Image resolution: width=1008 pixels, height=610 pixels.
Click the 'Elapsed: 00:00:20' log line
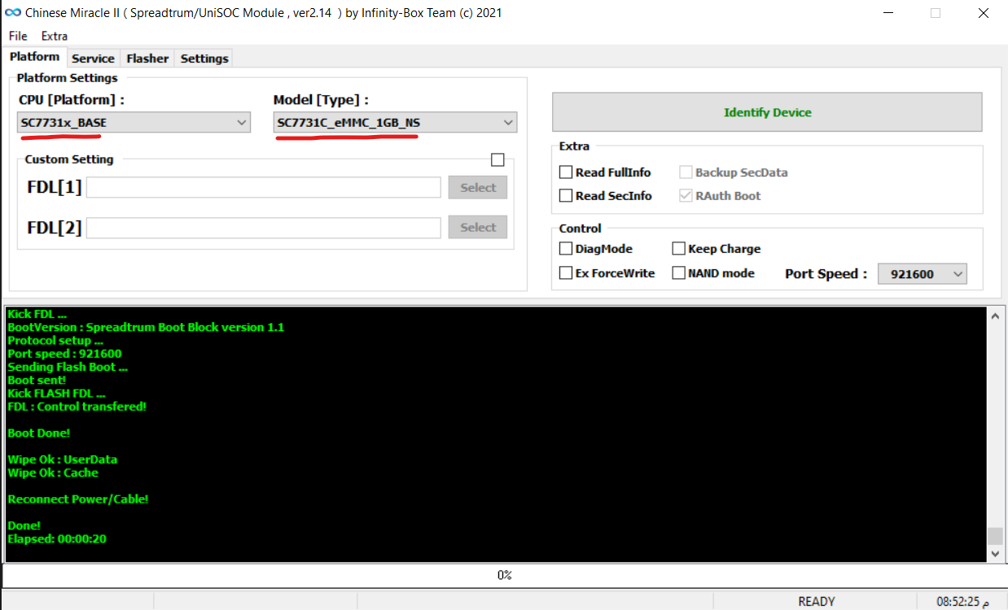click(57, 538)
